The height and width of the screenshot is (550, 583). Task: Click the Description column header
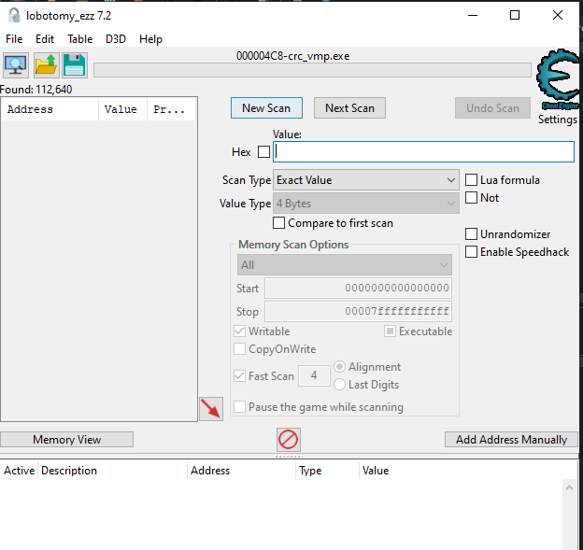click(112, 471)
